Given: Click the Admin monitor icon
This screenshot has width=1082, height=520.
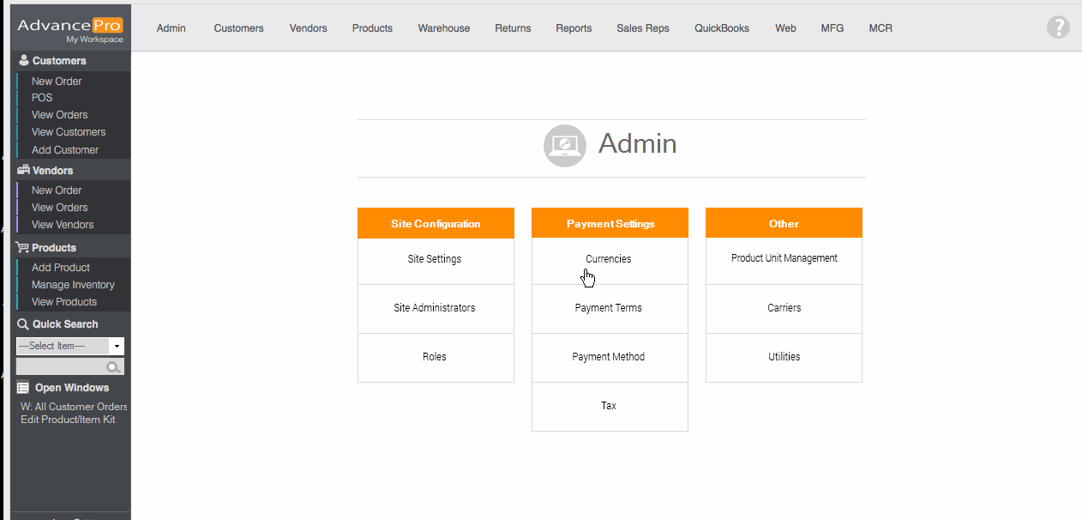Looking at the screenshot, I should (564, 145).
